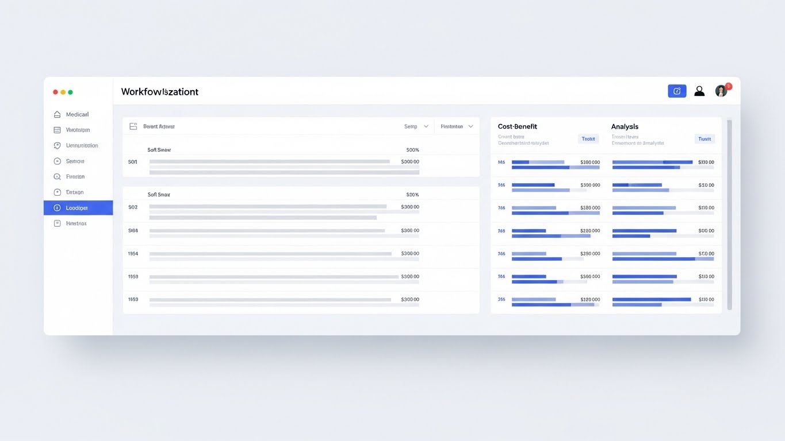The width and height of the screenshot is (785, 441).
Task: Switch to the Loodipet section
Action: 78,207
